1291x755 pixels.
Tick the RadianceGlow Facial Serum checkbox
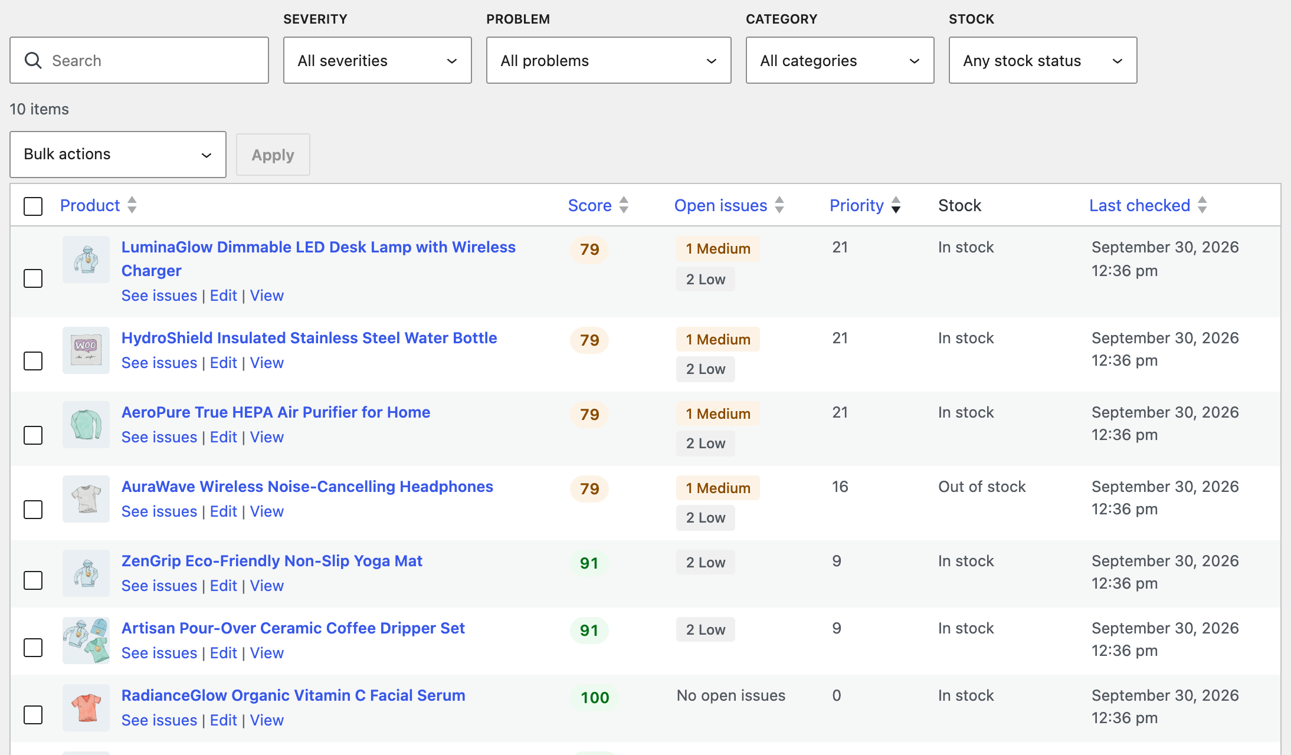tap(33, 715)
